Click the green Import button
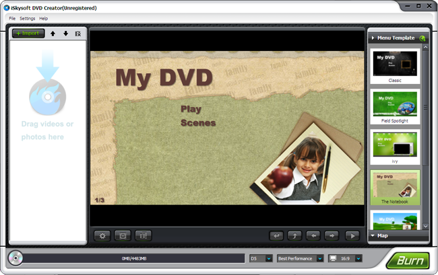Viewport: 438px width, 275px height. point(28,34)
